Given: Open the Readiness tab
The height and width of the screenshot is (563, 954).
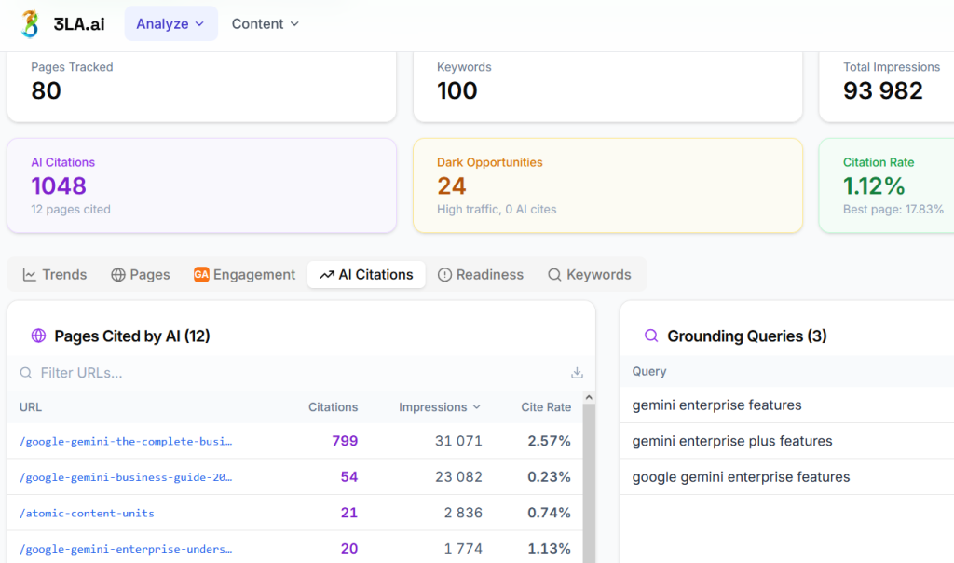Looking at the screenshot, I should [x=481, y=274].
